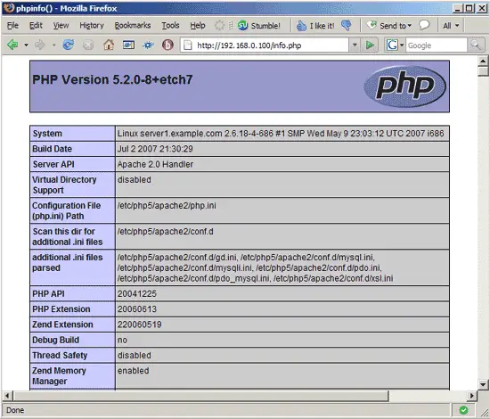Screen dimensions: 490x419
Task: Click the StumbleUpon Stumble! icon
Action: click(x=242, y=25)
